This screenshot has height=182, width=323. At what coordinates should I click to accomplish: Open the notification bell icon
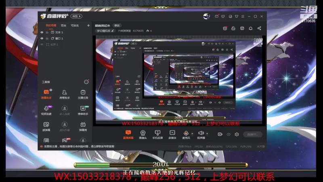tap(250, 28)
